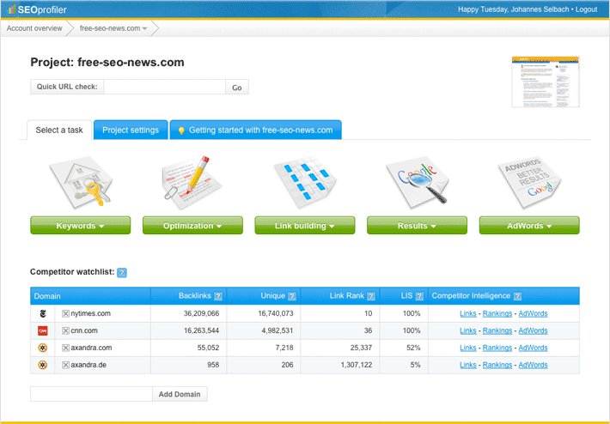Remove axandra.de using its X box

(x=65, y=365)
